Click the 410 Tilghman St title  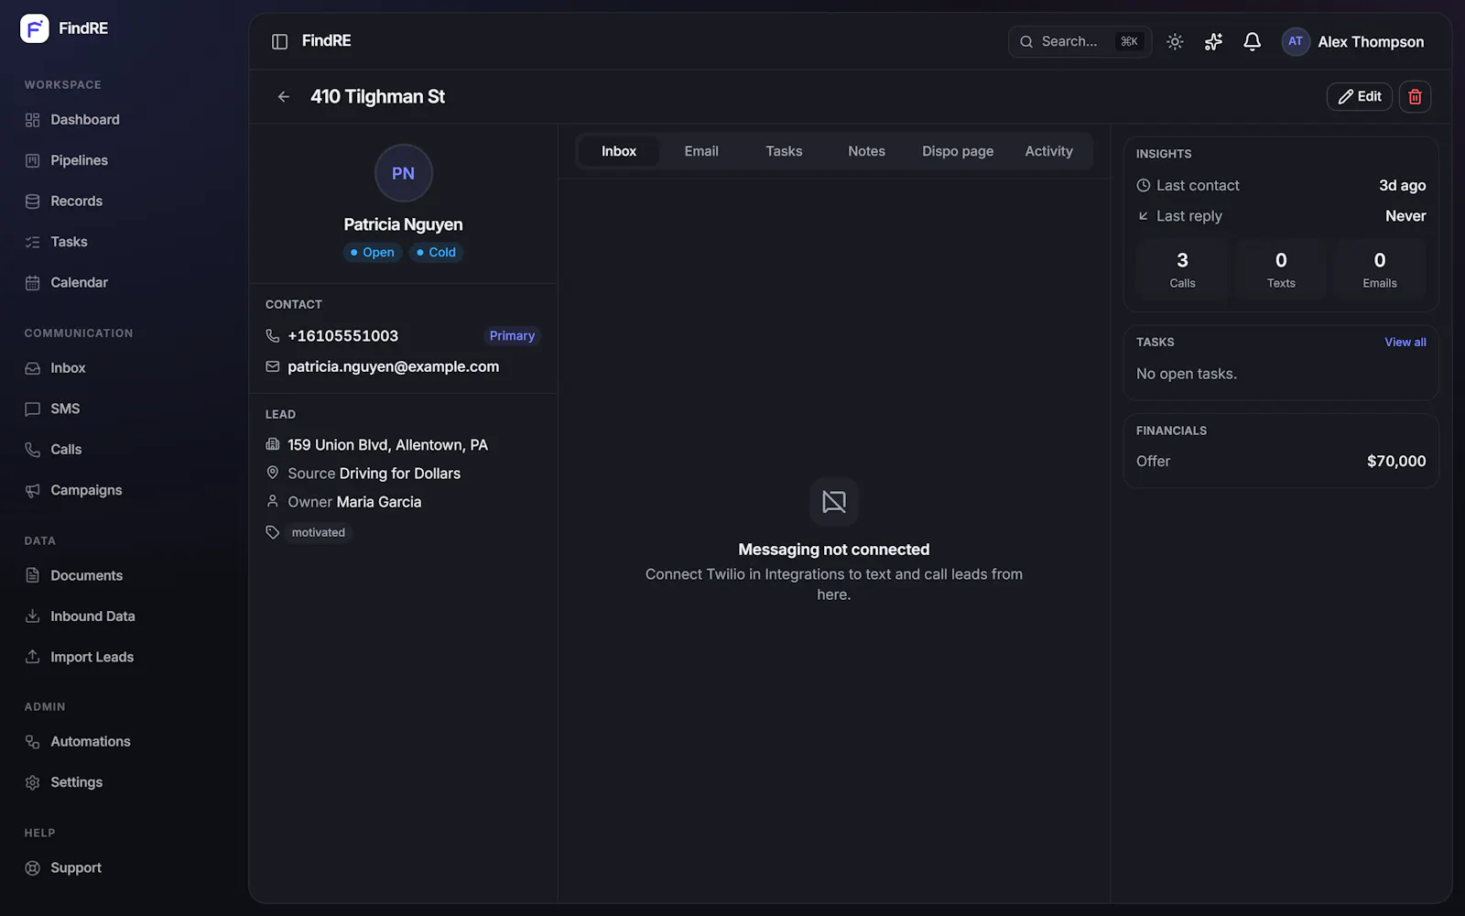[378, 96]
